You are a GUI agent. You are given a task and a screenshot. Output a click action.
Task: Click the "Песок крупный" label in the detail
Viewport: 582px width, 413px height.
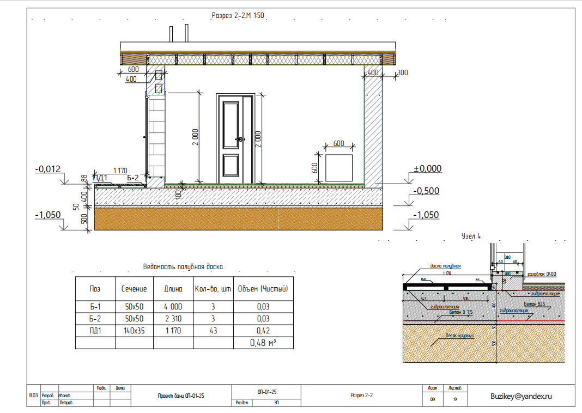[459, 336]
